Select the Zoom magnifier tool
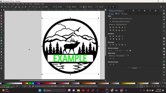Screen dimensions: 166x93 (1, 66)
